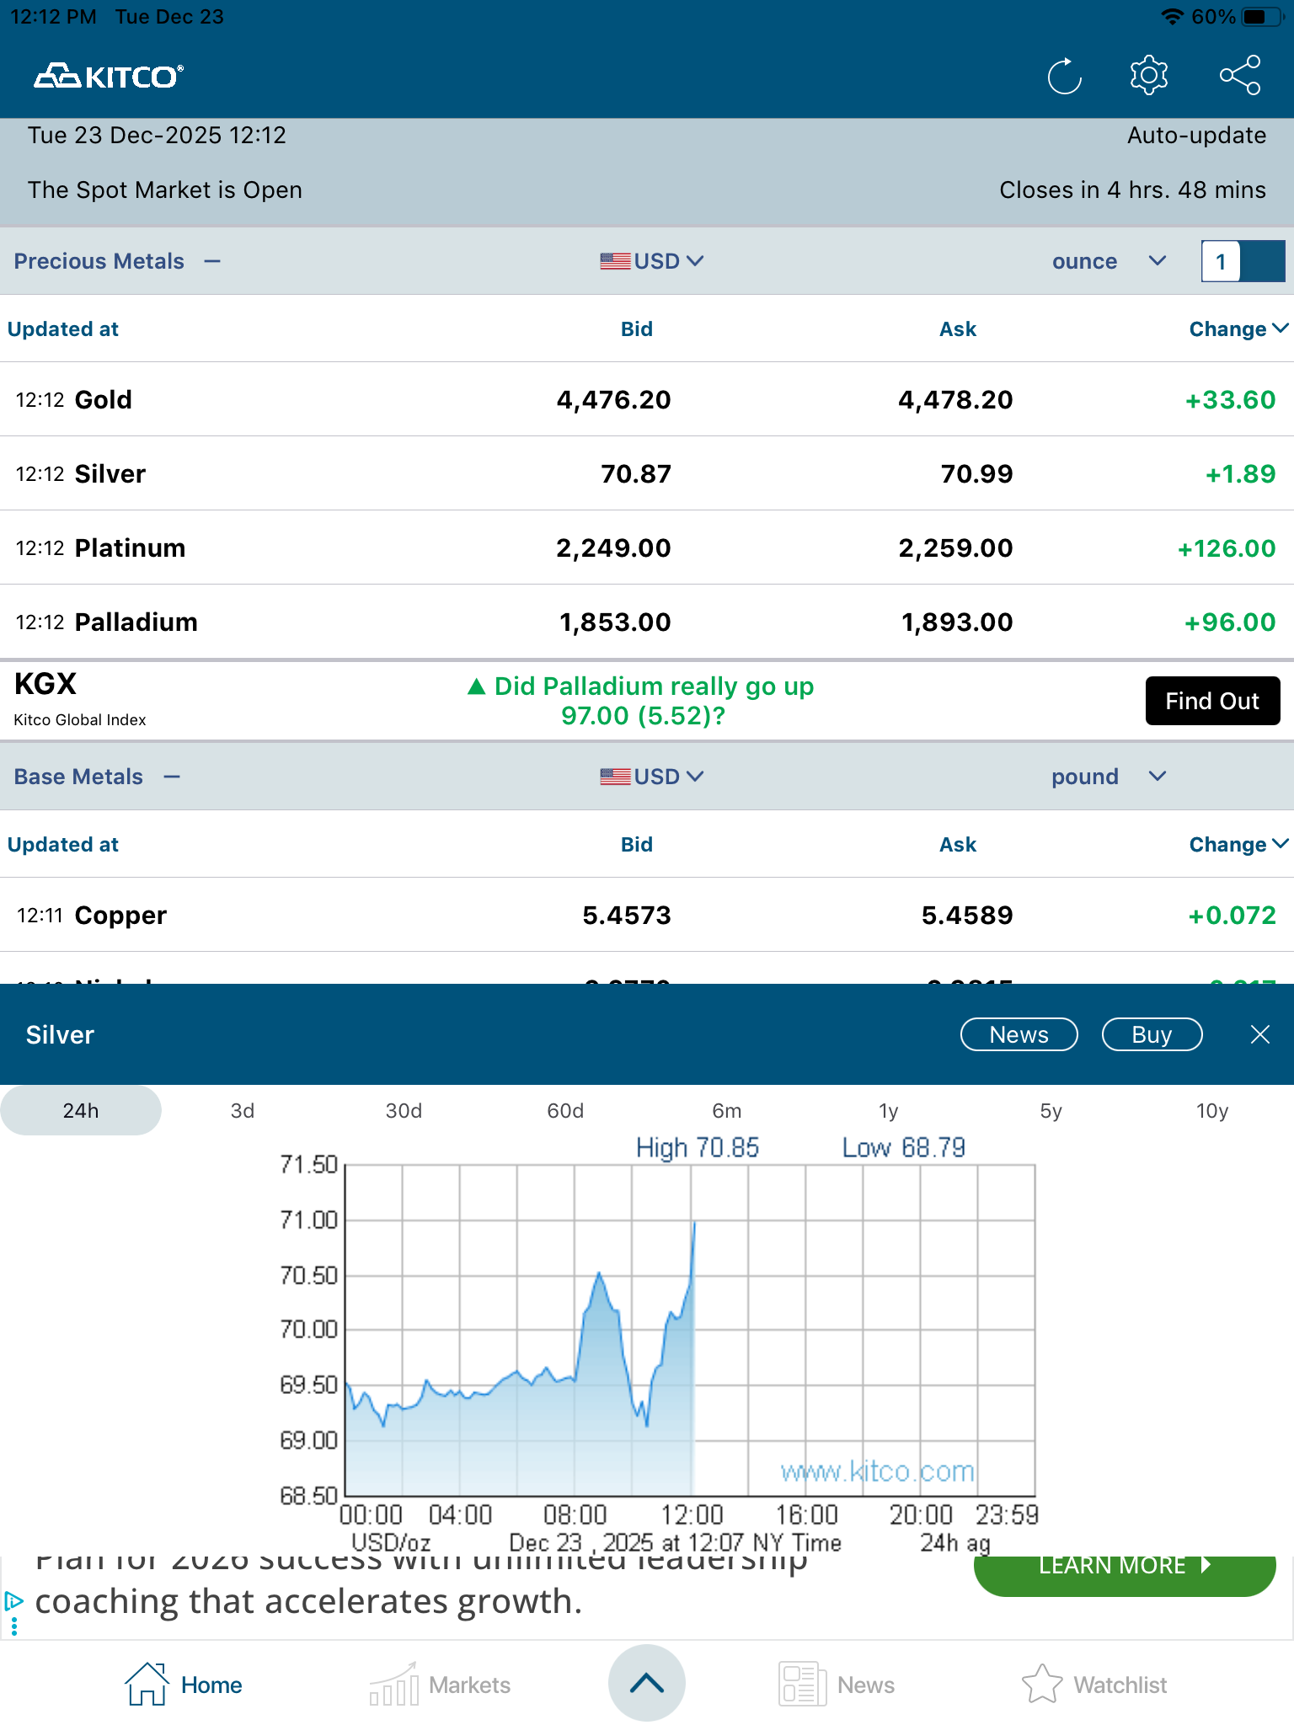
Task: Tap the Find Out button
Action: (1212, 701)
